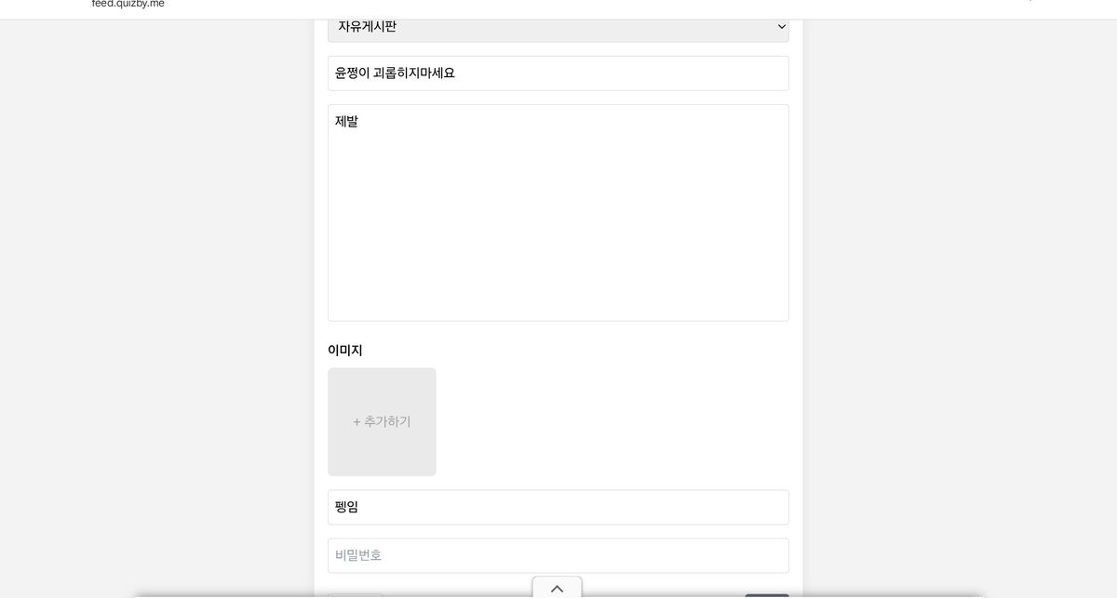The height and width of the screenshot is (598, 1117).
Task: Click the + 추가하기 image upload box
Action: 382,422
